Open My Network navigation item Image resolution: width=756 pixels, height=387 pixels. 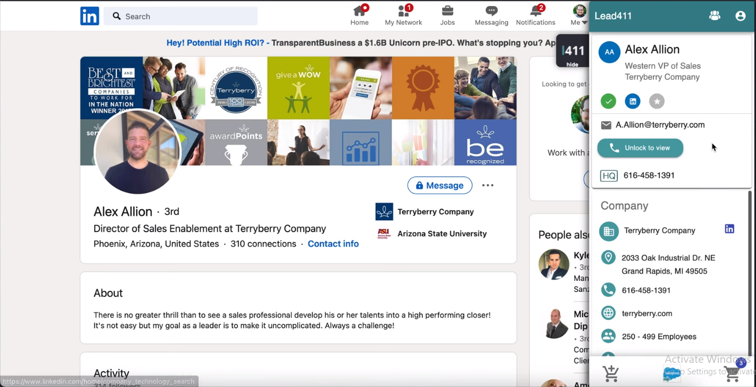(404, 15)
